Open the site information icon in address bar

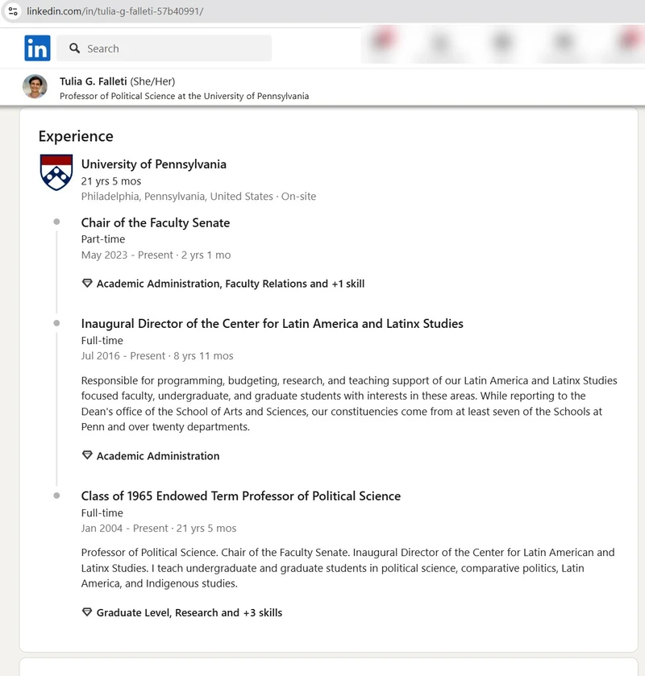pos(13,11)
